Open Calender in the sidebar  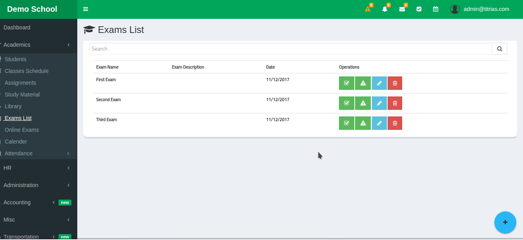coord(16,142)
